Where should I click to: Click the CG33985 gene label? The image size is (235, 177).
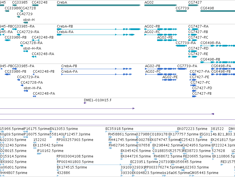coord(20,2)
